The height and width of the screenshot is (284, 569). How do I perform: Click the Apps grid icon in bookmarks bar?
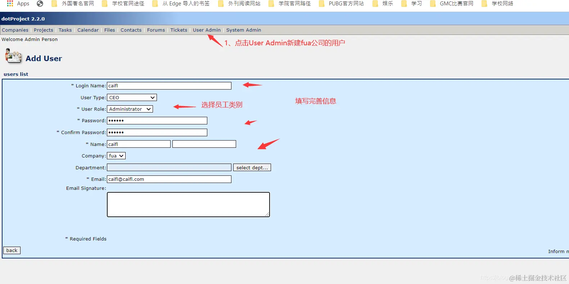coord(10,3)
